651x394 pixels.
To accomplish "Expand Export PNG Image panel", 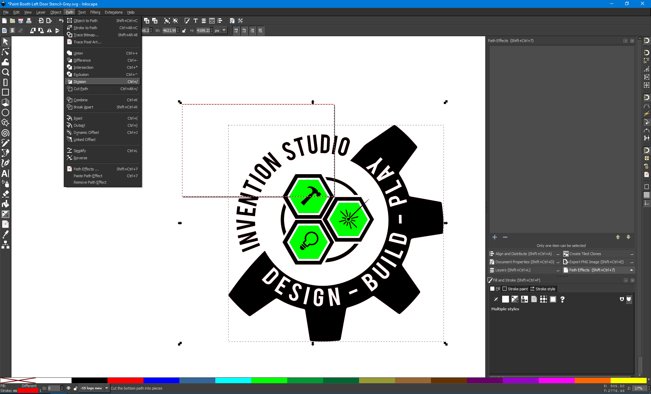I will click(x=598, y=262).
